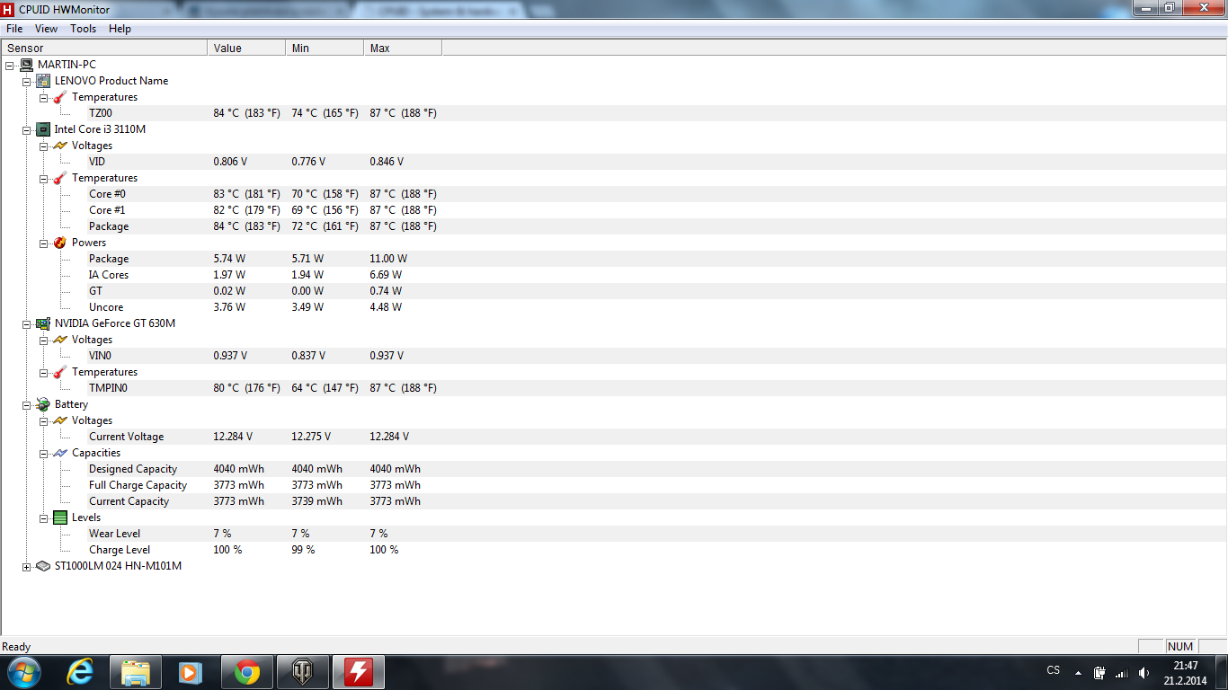This screenshot has height=690, width=1228.
Task: Collapse the Intel Core i3 3110M node
Action: pos(27,129)
